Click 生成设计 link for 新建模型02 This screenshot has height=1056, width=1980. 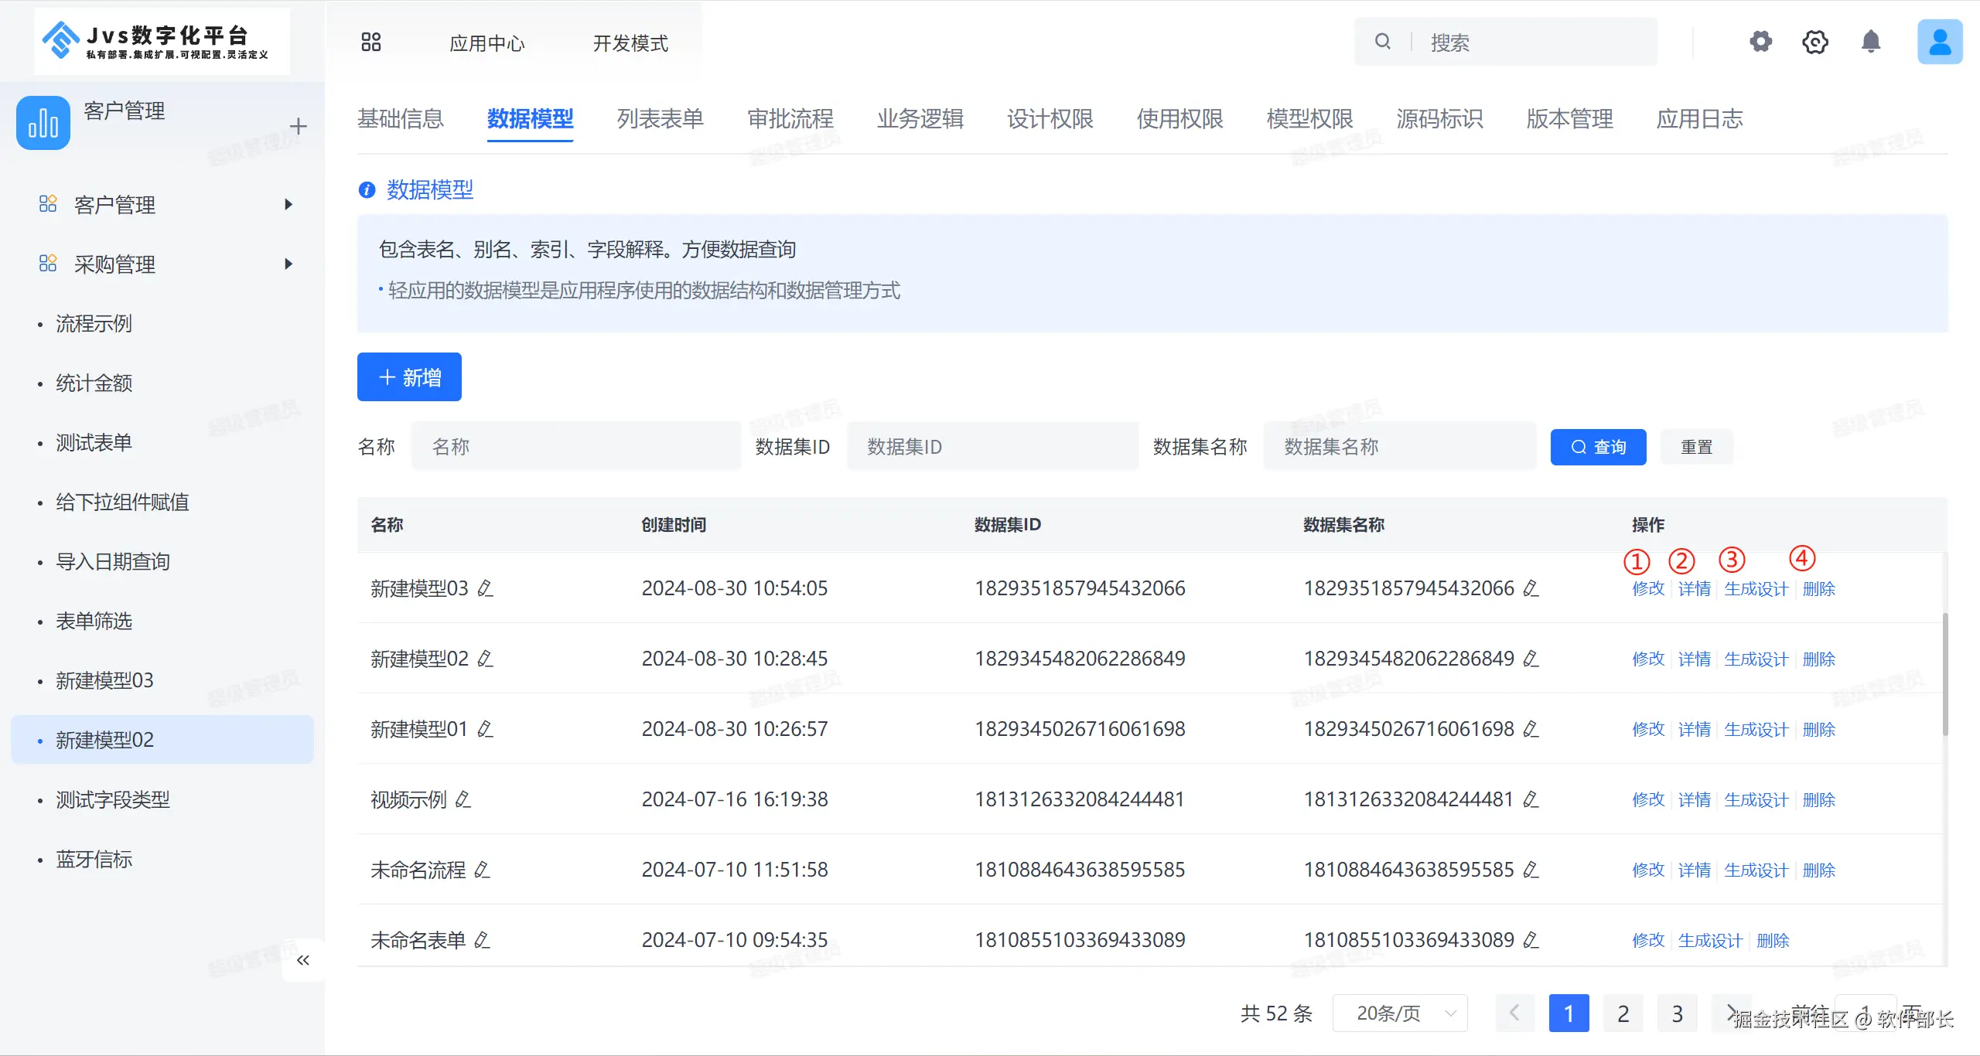(x=1756, y=659)
